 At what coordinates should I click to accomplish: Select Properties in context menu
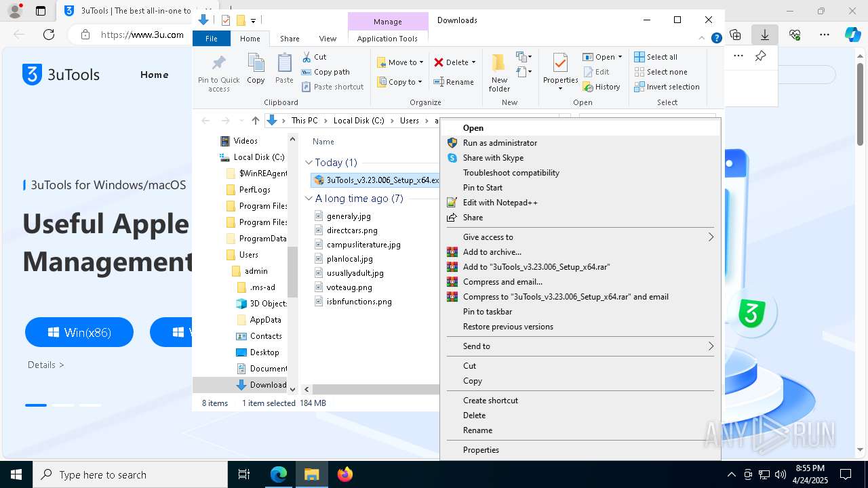coord(580,450)
